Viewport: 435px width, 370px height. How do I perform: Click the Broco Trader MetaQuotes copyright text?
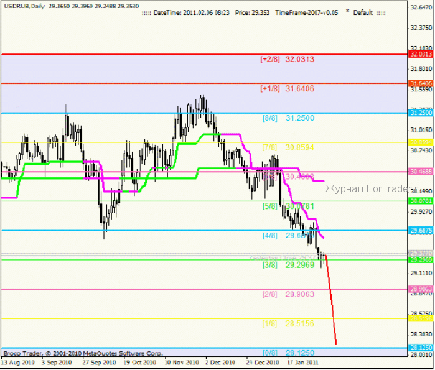(x=83, y=354)
